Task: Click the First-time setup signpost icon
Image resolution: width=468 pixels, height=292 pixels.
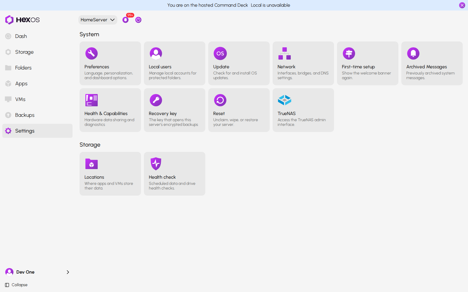Action: tap(349, 53)
